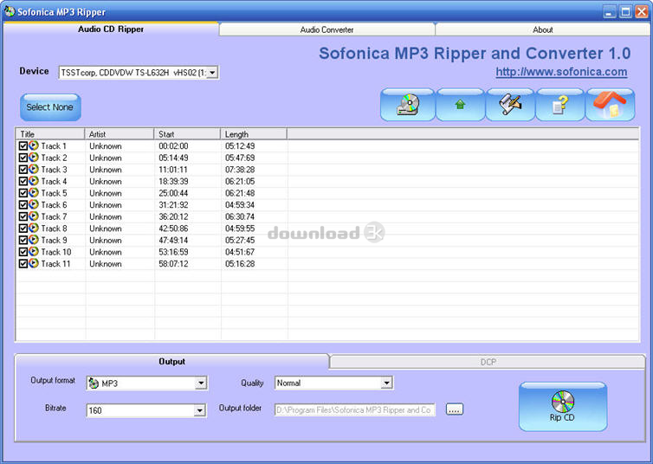This screenshot has height=464, width=653.
Task: Open the About tab
Action: (x=543, y=29)
